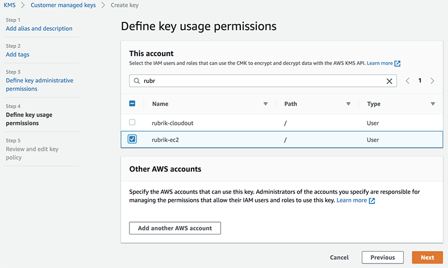This screenshot has width=448, height=268.
Task: Open external link icon beside Other AWS accounts Learn more
Action: [372, 201]
